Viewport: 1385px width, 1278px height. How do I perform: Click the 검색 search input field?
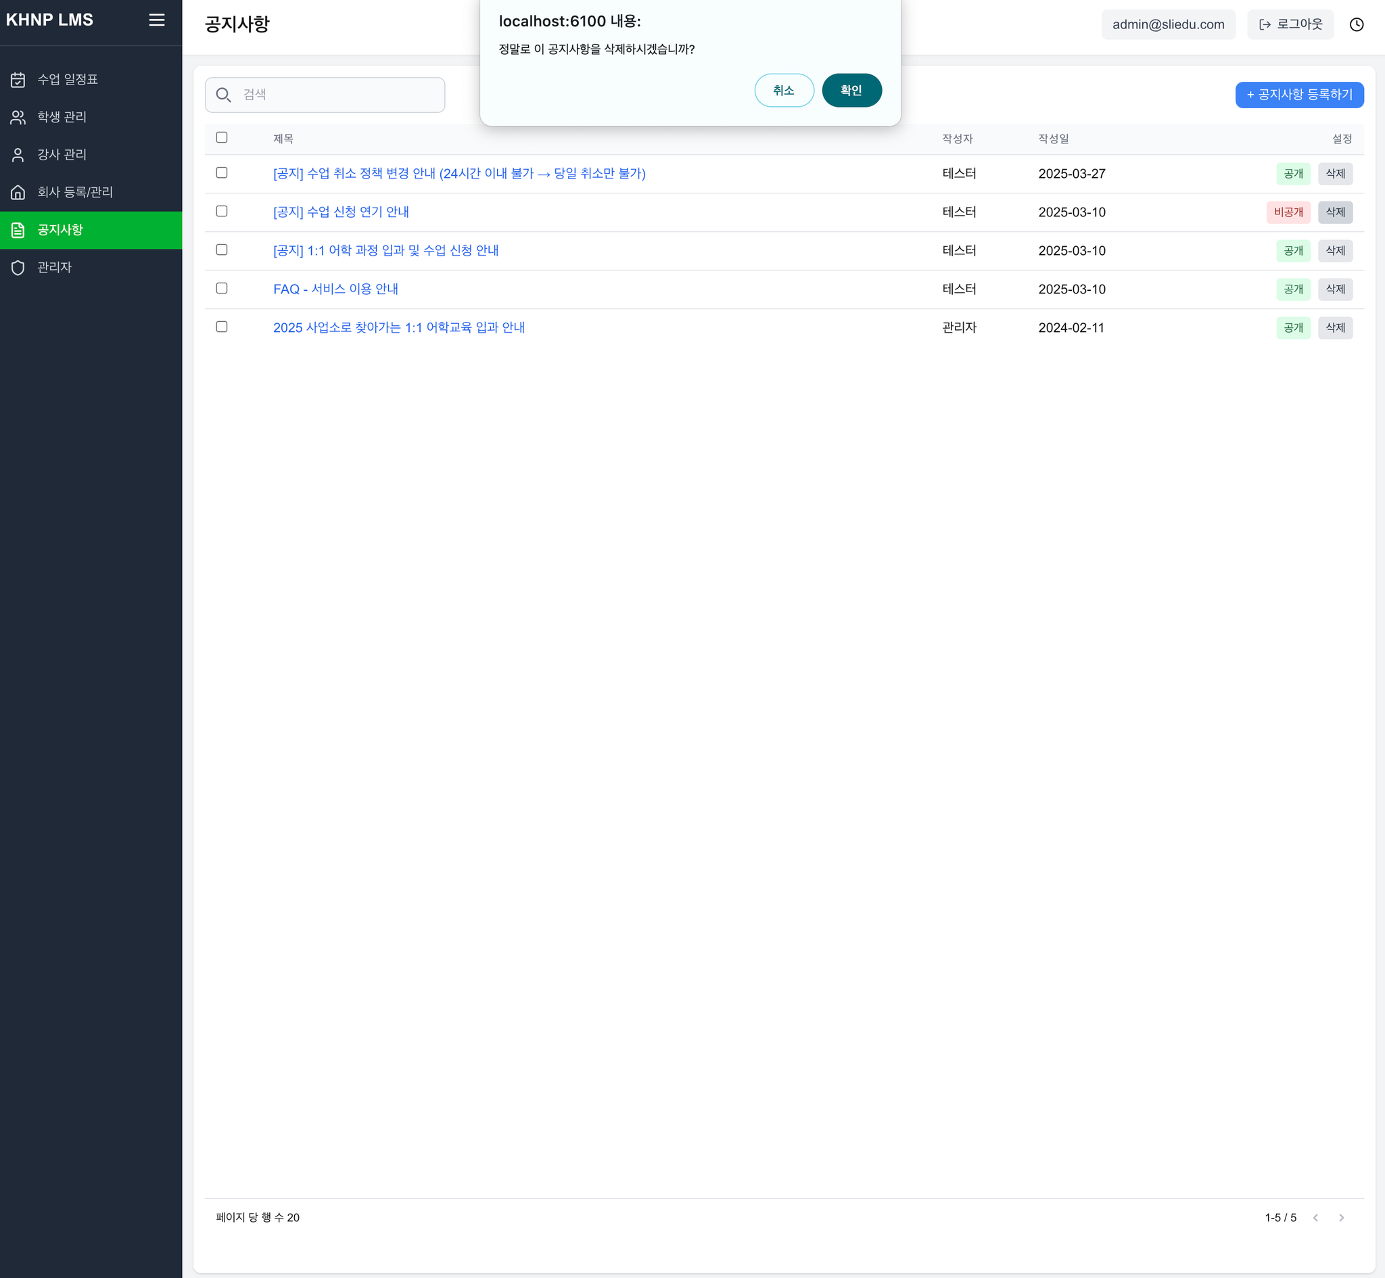point(325,95)
